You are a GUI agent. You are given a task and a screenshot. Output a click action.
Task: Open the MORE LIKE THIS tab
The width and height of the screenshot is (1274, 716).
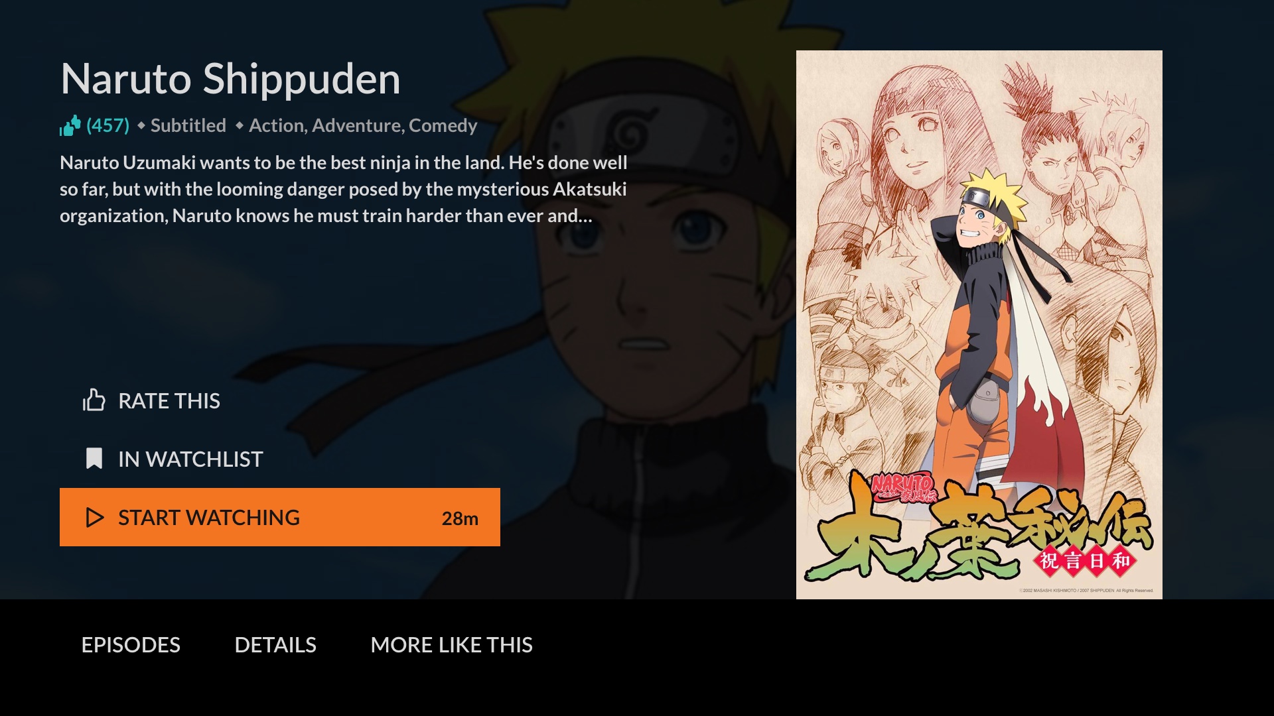pos(451,645)
